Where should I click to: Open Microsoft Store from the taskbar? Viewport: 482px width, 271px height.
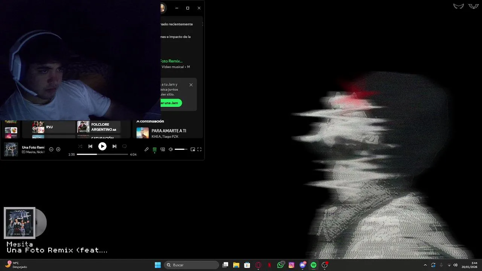[247, 265]
